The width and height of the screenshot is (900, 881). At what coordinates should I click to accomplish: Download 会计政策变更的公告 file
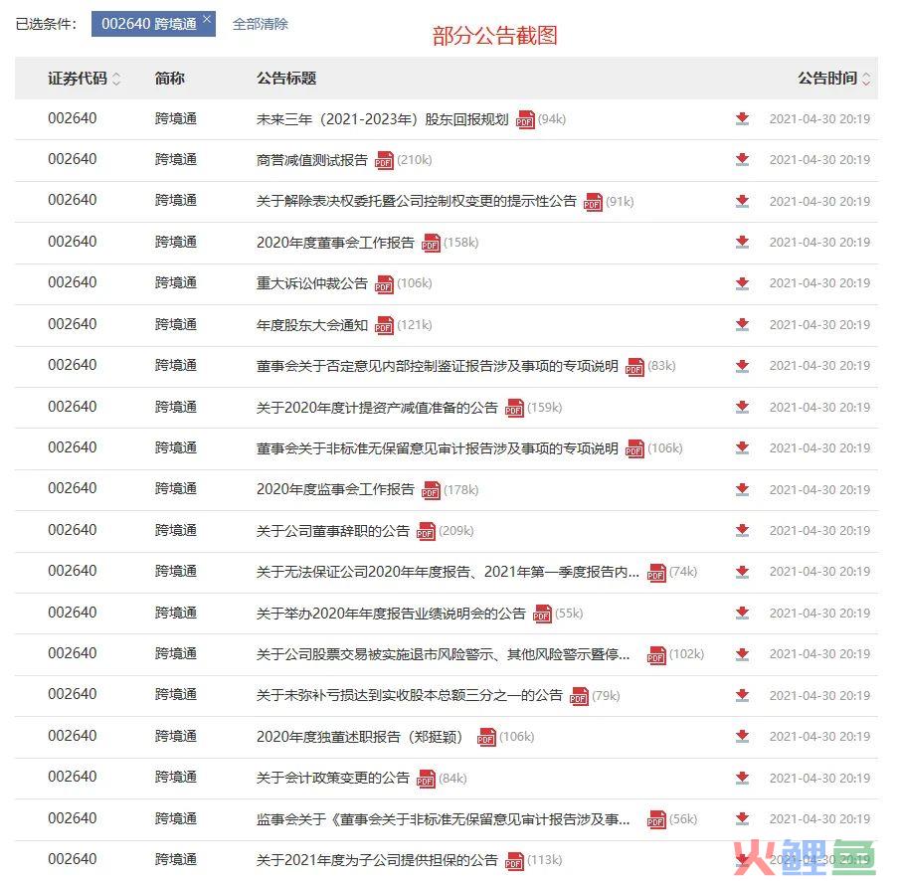pyautogui.click(x=742, y=778)
